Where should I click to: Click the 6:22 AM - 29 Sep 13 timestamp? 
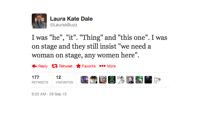tap(49, 94)
